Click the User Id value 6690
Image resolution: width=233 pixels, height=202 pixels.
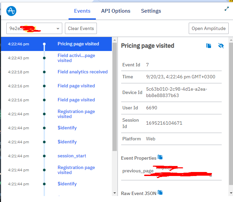151,108
